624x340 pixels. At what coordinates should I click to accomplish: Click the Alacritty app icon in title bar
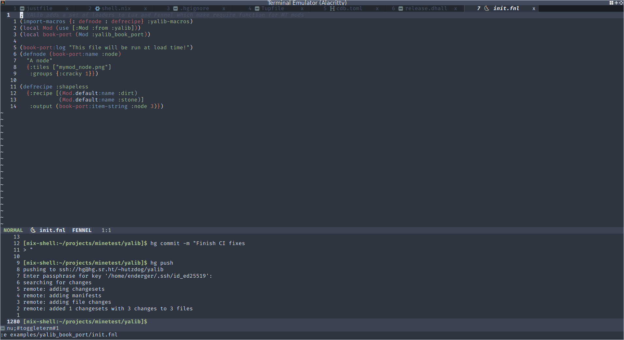point(3,3)
